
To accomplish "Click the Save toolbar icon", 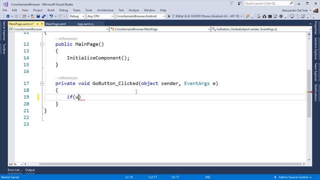I will 38,16.
